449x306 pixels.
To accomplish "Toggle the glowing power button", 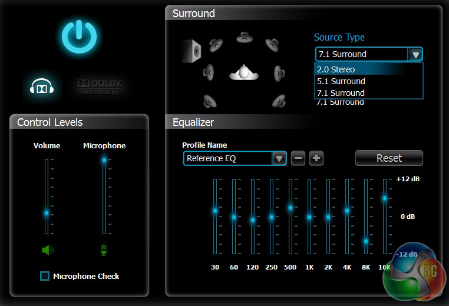I will (80, 36).
